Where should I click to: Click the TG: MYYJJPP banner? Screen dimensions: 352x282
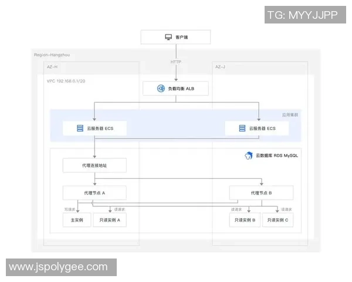(302, 16)
